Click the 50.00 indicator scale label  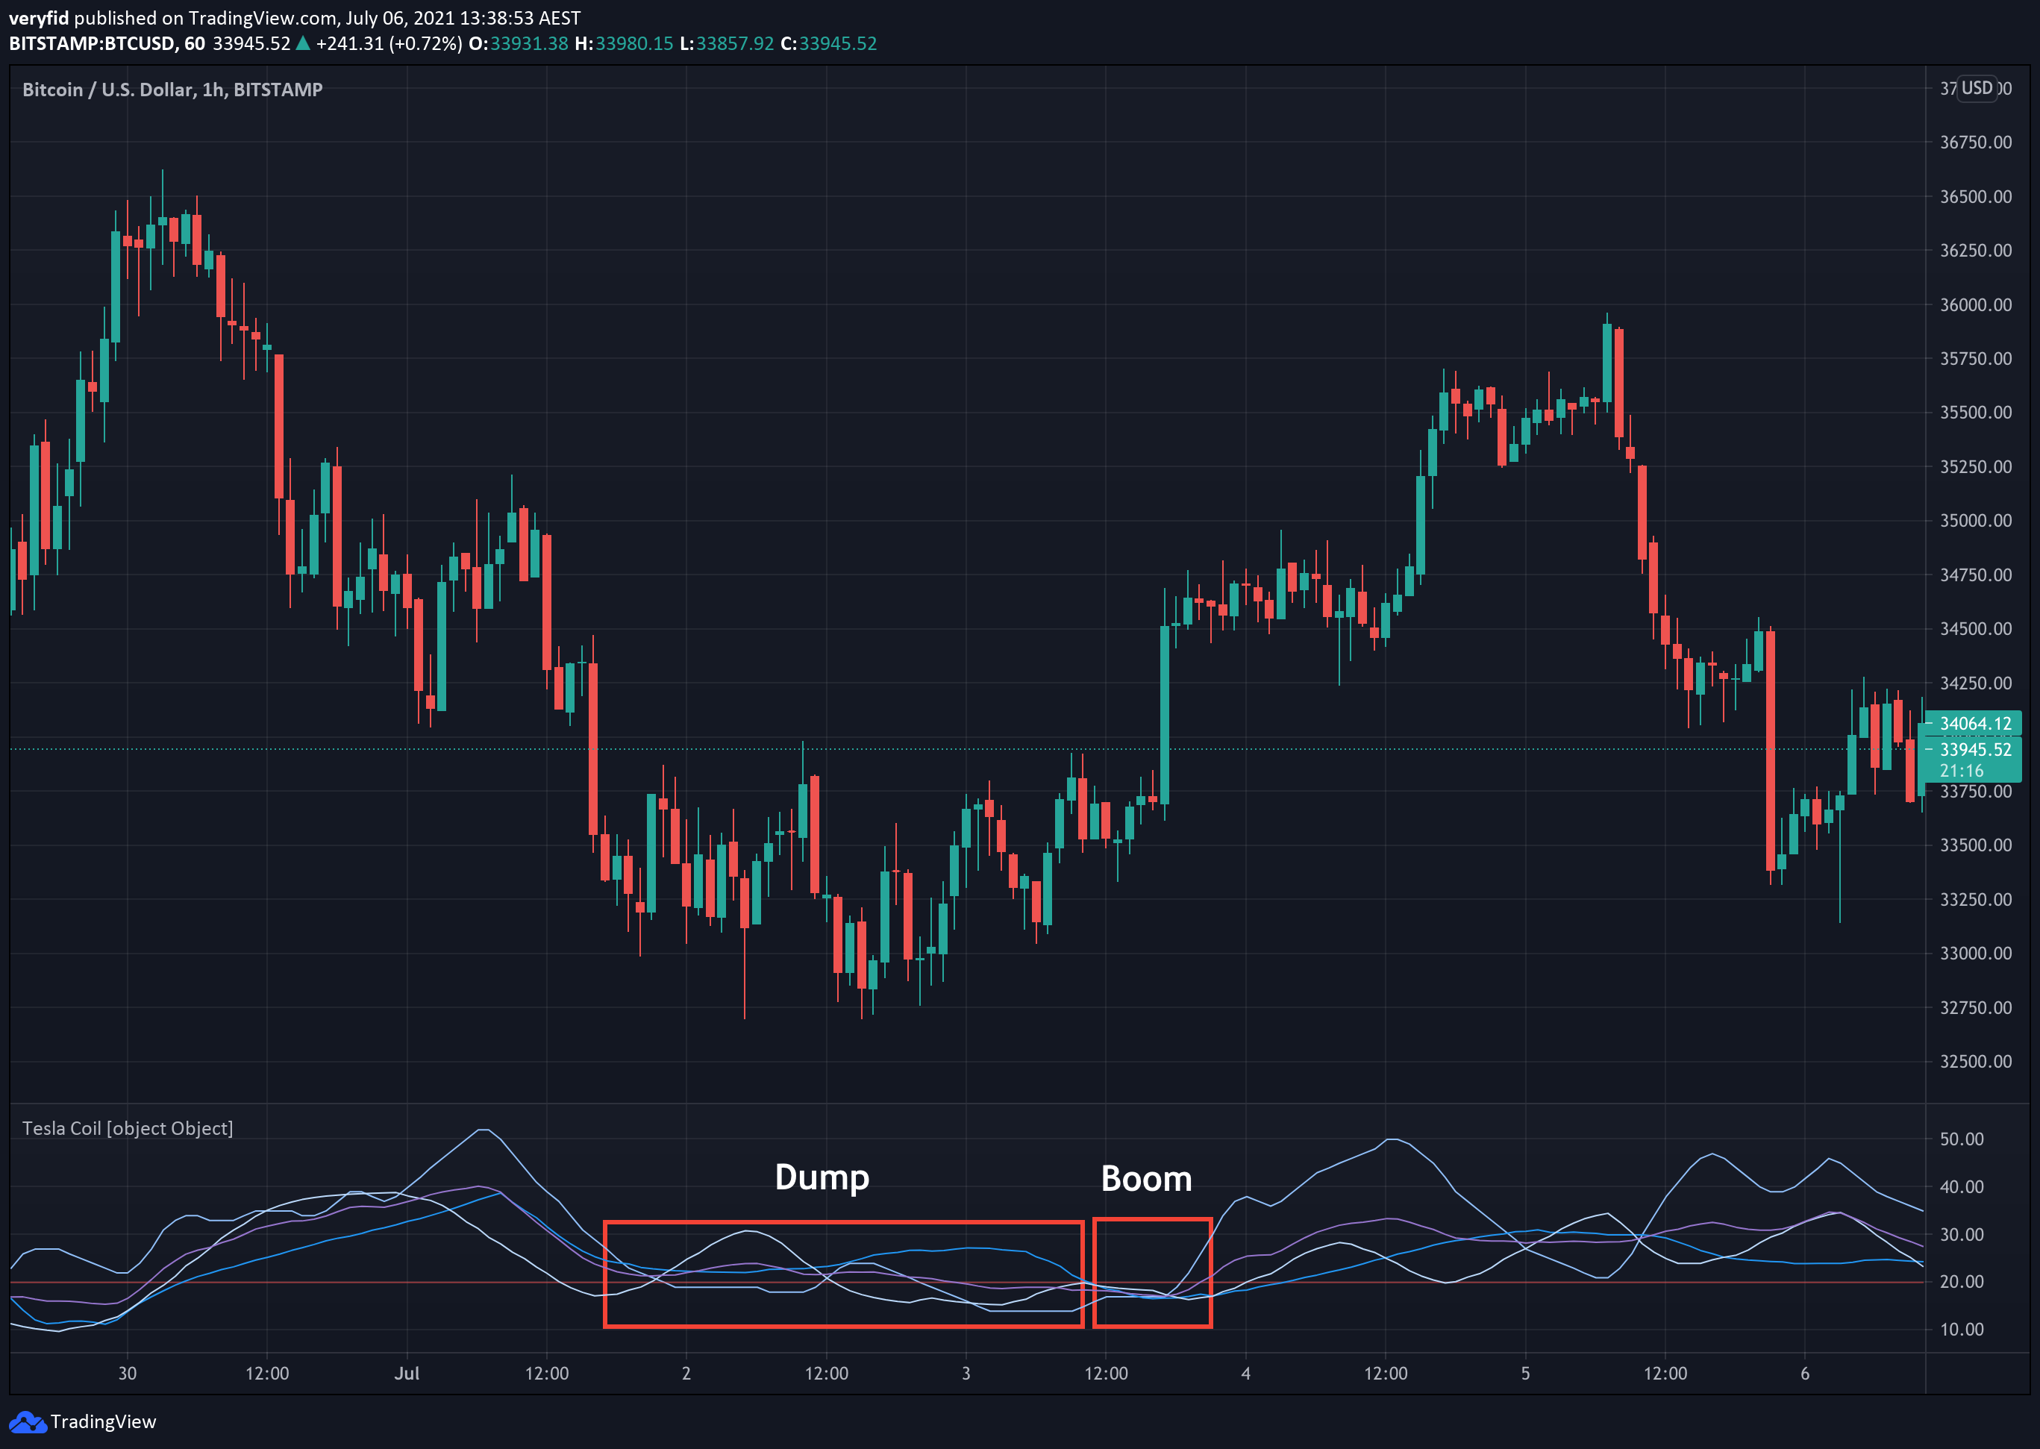click(x=1962, y=1139)
